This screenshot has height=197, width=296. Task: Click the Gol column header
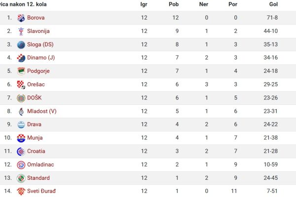point(273,4)
